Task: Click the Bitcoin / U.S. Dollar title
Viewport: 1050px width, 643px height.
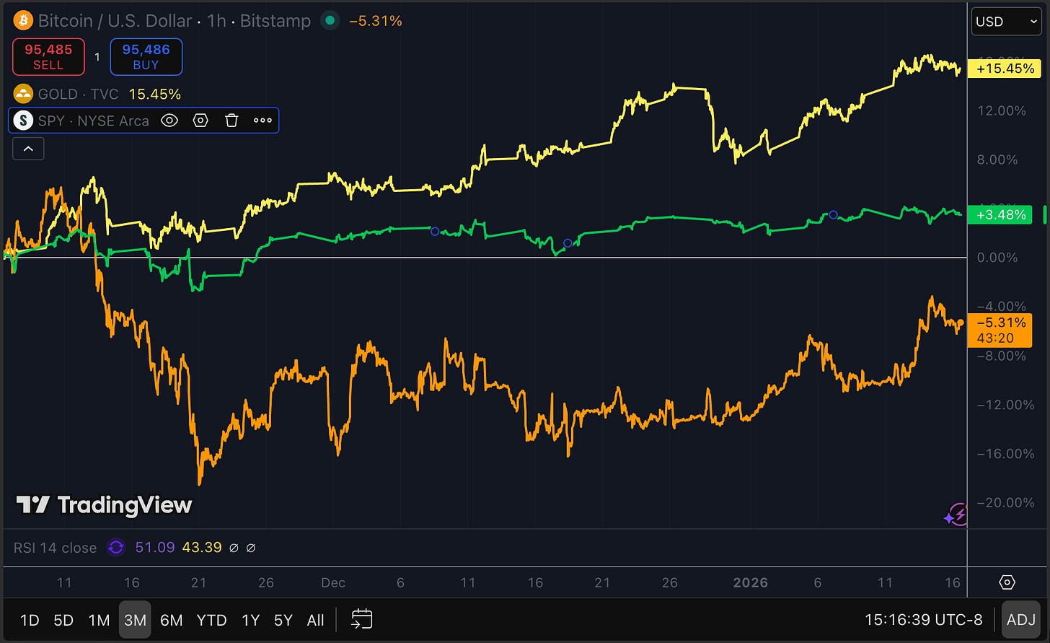Action: pos(115,21)
